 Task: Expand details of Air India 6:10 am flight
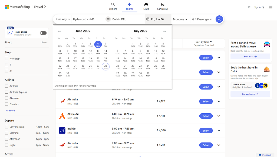pos(219,101)
